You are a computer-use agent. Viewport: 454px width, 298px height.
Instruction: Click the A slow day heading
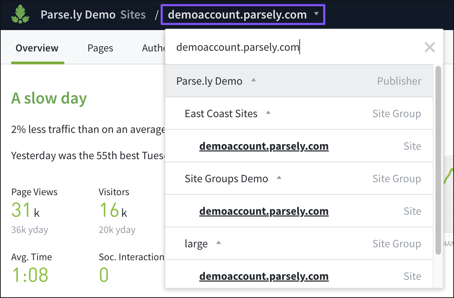coord(49,98)
